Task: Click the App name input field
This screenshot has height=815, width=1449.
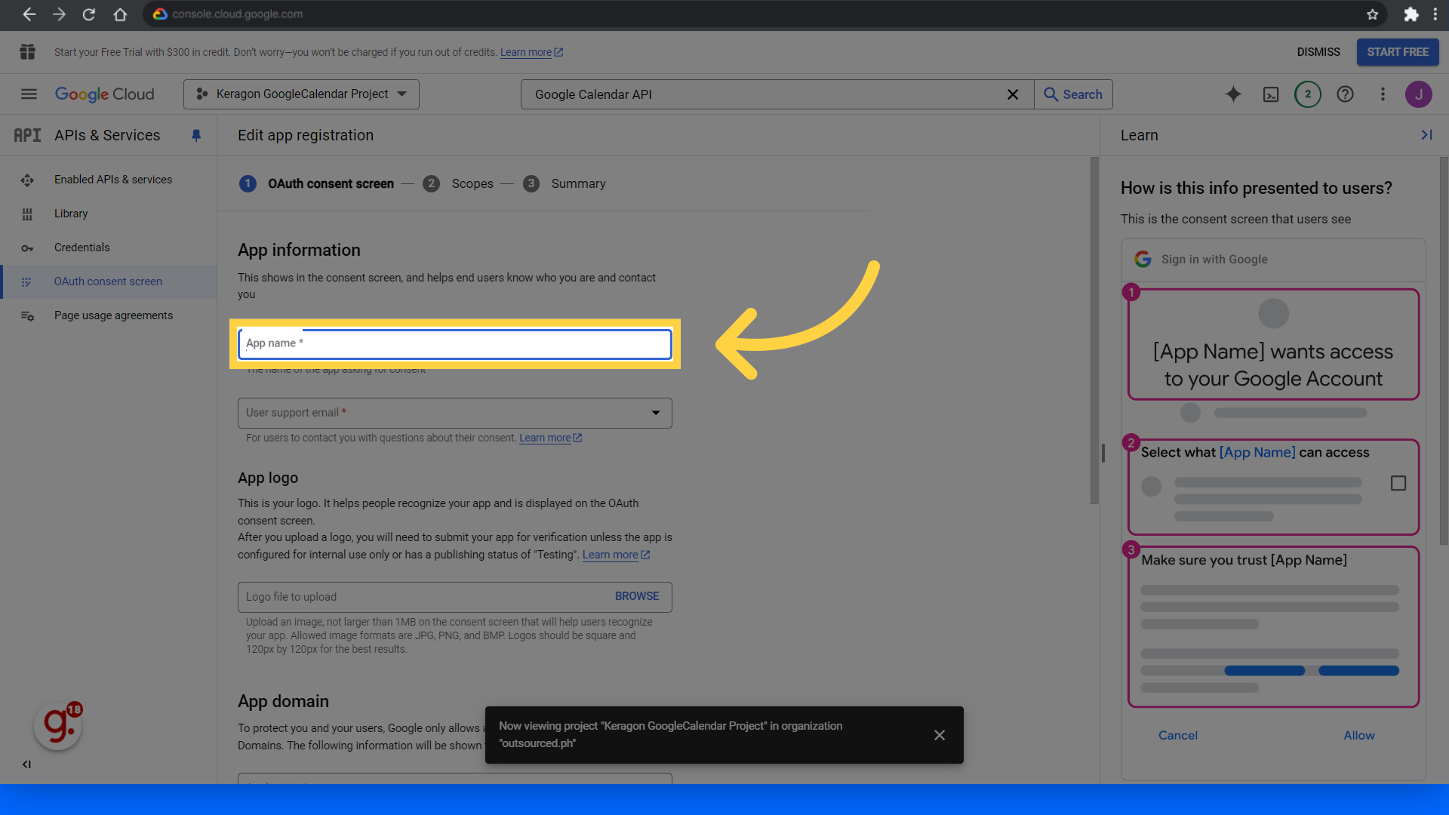Action: [455, 344]
